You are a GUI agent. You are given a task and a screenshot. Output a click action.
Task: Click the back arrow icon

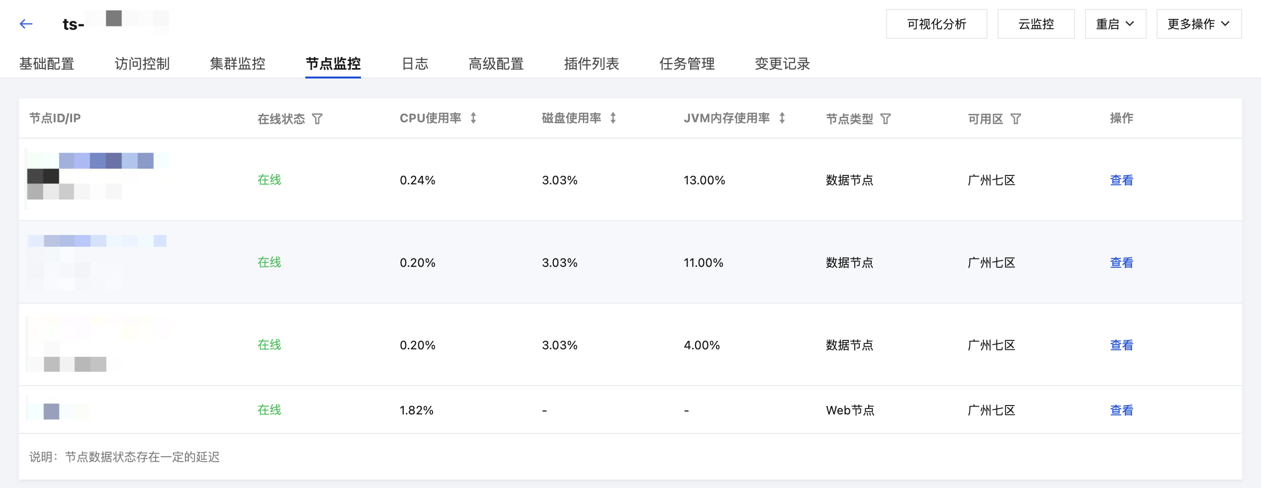pos(26,24)
